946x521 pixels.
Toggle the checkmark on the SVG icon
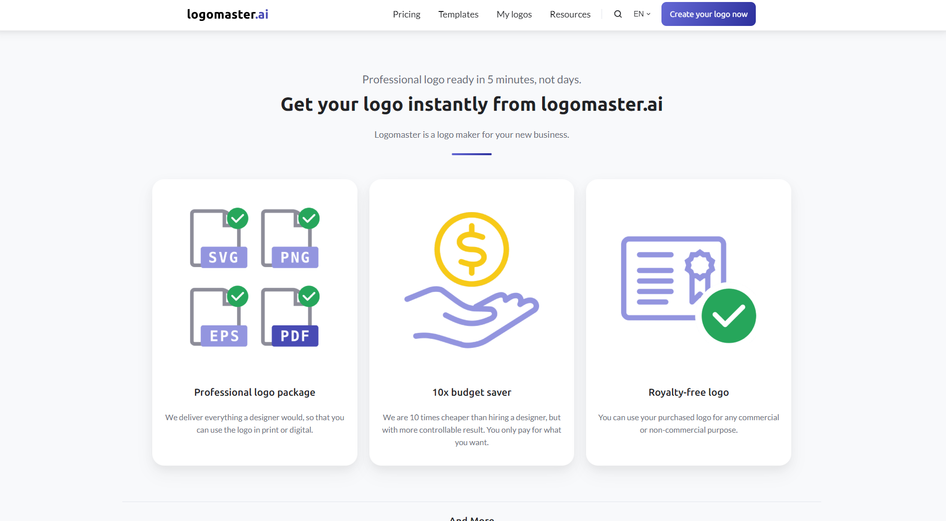[238, 218]
